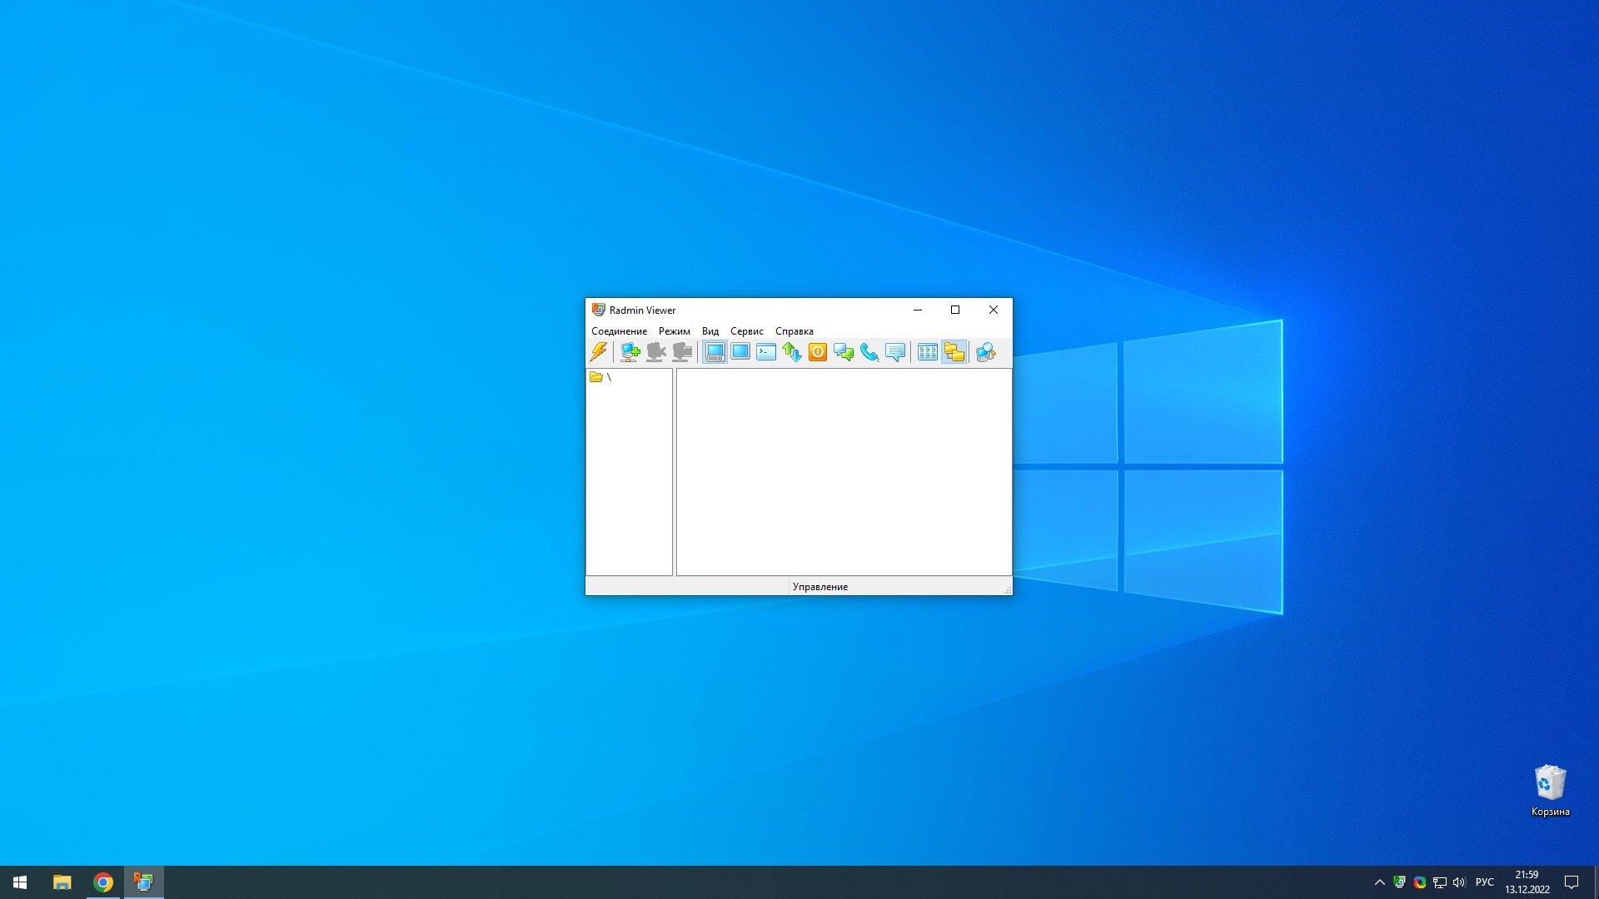
Task: Select the File Transfer arrows icon
Action: 792,352
